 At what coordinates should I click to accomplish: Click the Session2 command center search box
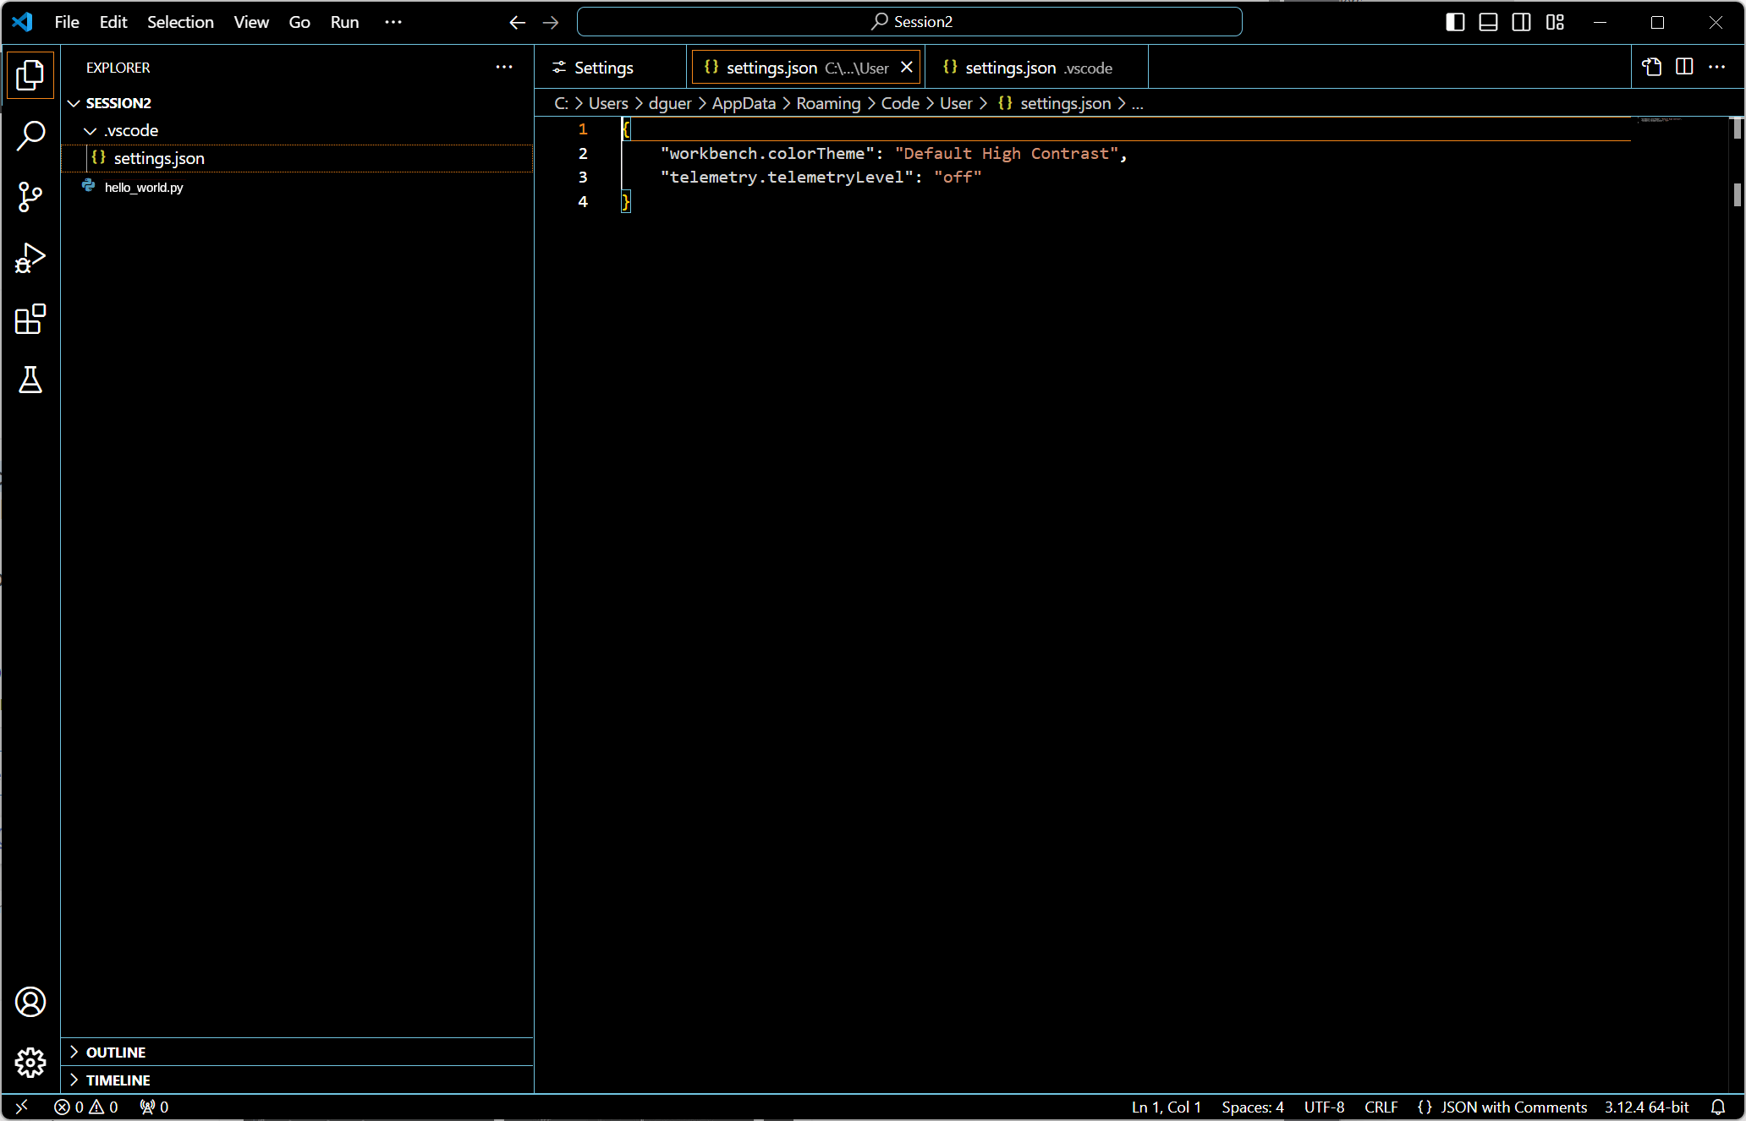point(909,22)
